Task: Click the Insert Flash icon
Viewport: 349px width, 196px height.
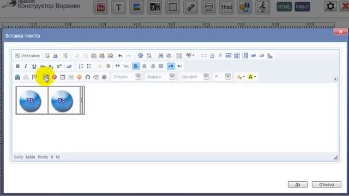Action: (55, 77)
